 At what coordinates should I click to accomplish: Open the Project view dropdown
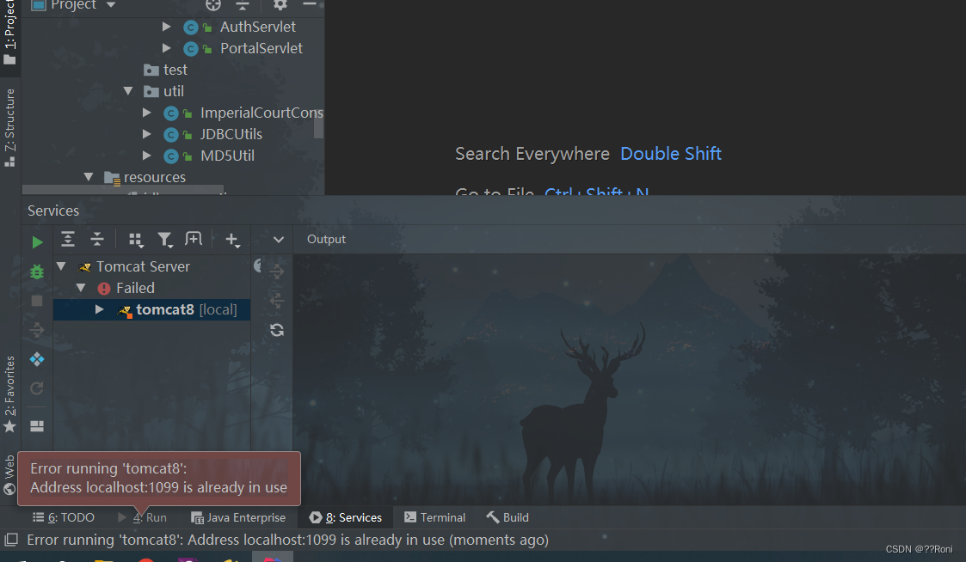111,5
